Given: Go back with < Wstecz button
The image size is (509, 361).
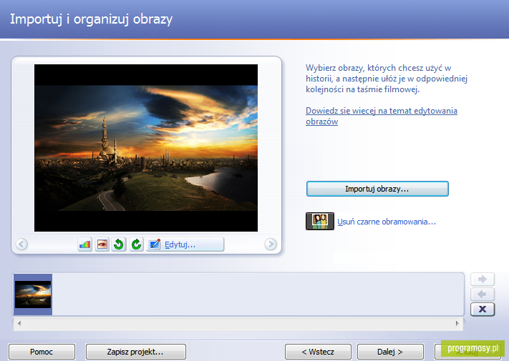Looking at the screenshot, I should [318, 352].
